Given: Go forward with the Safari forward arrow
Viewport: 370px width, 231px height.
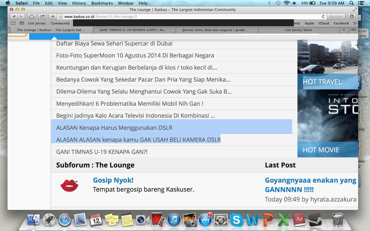Looking at the screenshot, I should click(21, 16).
